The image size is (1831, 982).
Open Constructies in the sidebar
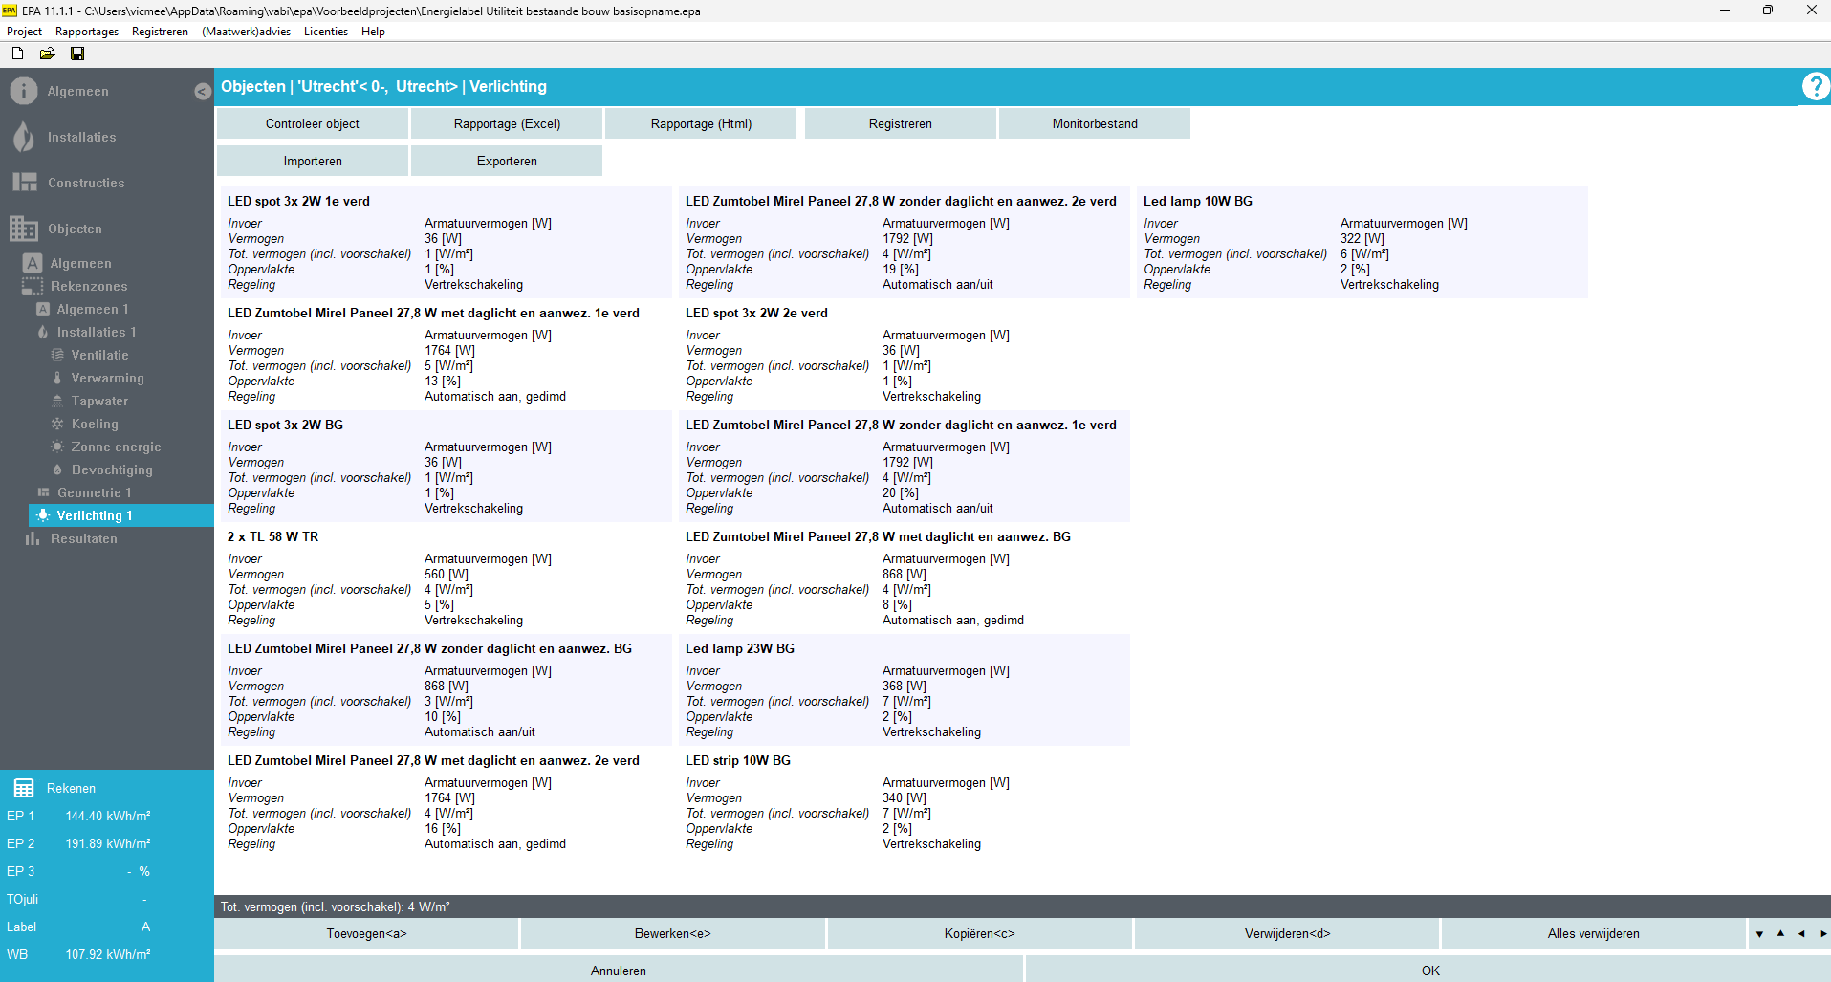coord(86,184)
